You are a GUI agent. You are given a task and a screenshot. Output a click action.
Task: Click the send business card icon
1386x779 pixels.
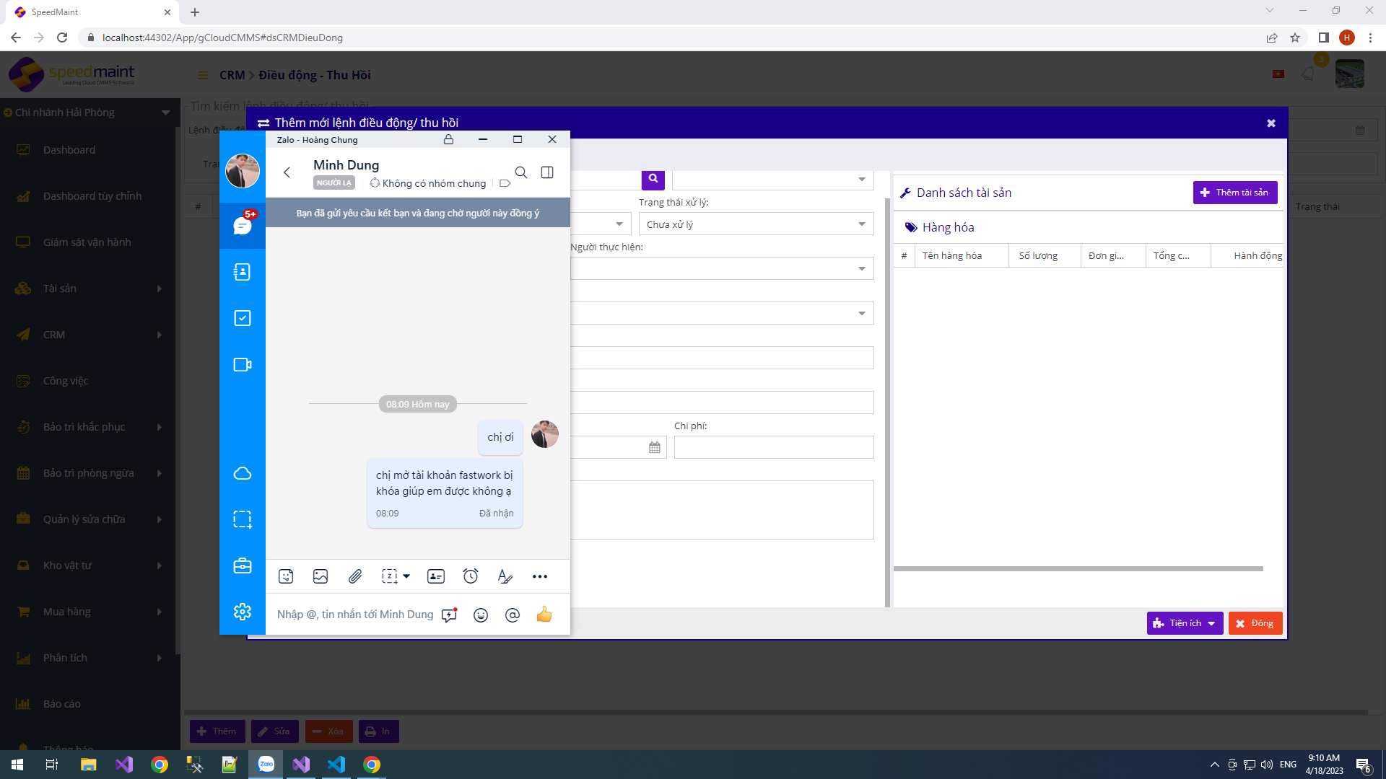pyautogui.click(x=436, y=576)
